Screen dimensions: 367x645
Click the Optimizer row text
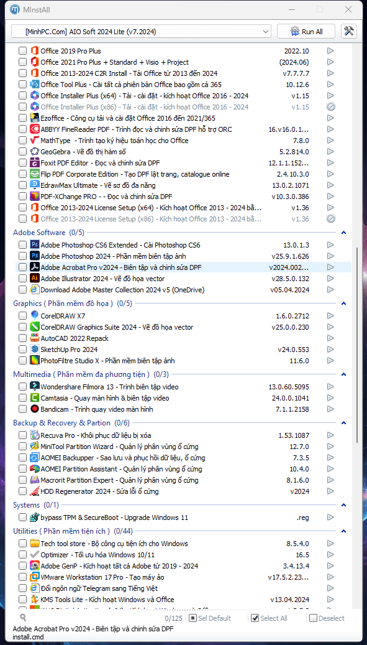click(x=97, y=555)
